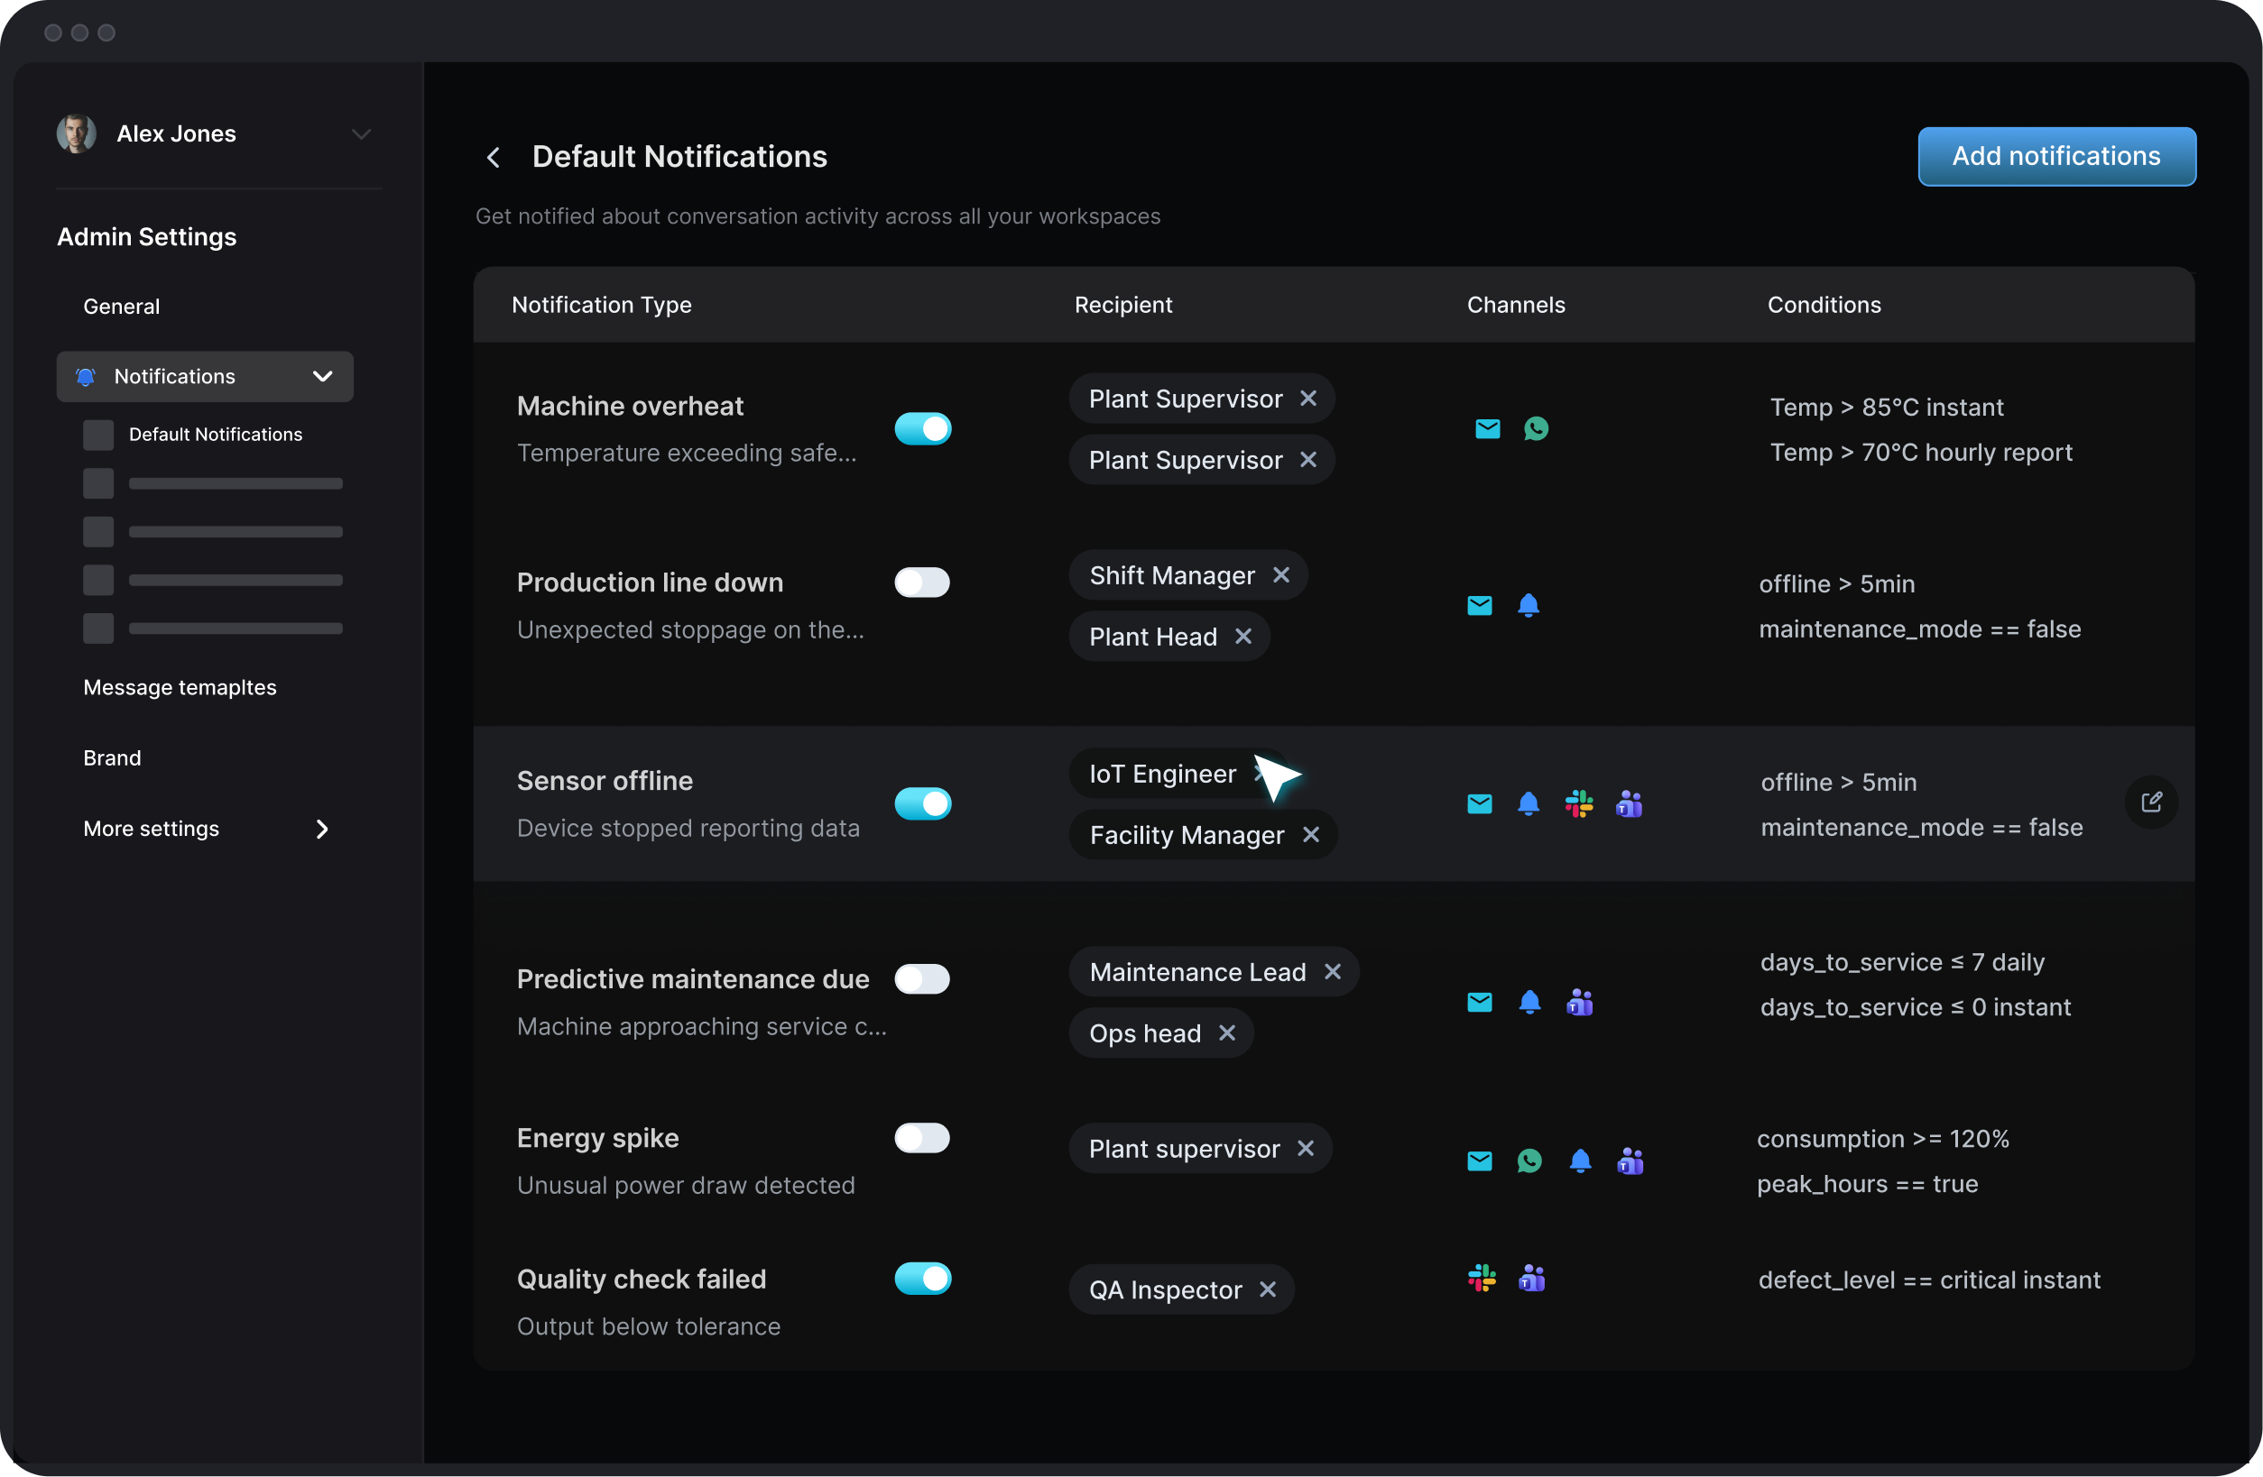The width and height of the screenshot is (2263, 1477).
Task: Open the edit icon for Sensor offline
Action: tap(2151, 803)
